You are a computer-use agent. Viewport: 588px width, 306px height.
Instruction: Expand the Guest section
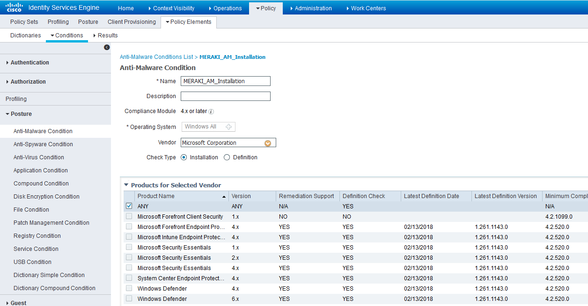[18, 303]
